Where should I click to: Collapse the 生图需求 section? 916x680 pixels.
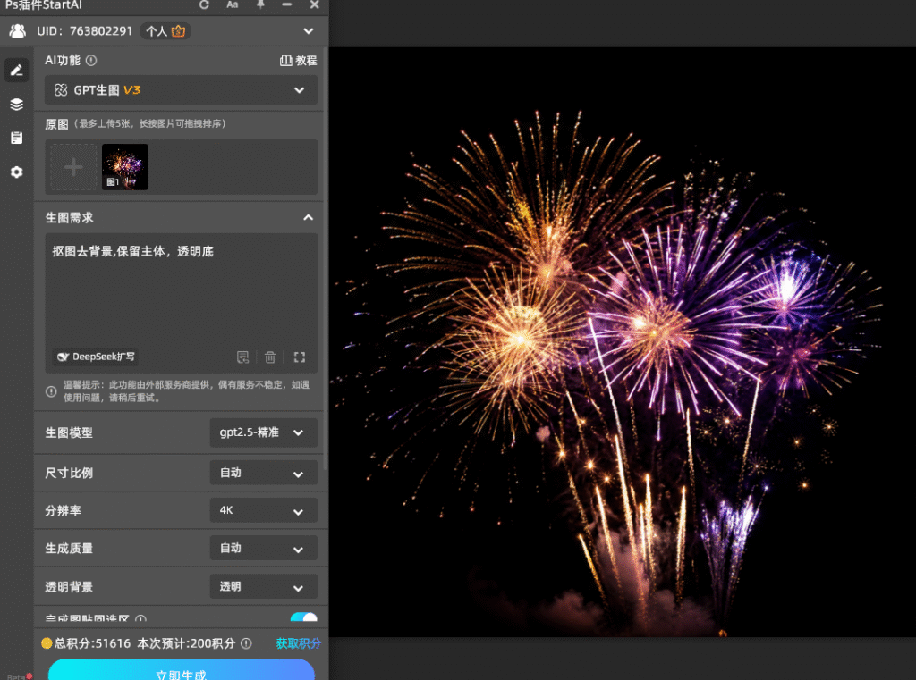309,218
